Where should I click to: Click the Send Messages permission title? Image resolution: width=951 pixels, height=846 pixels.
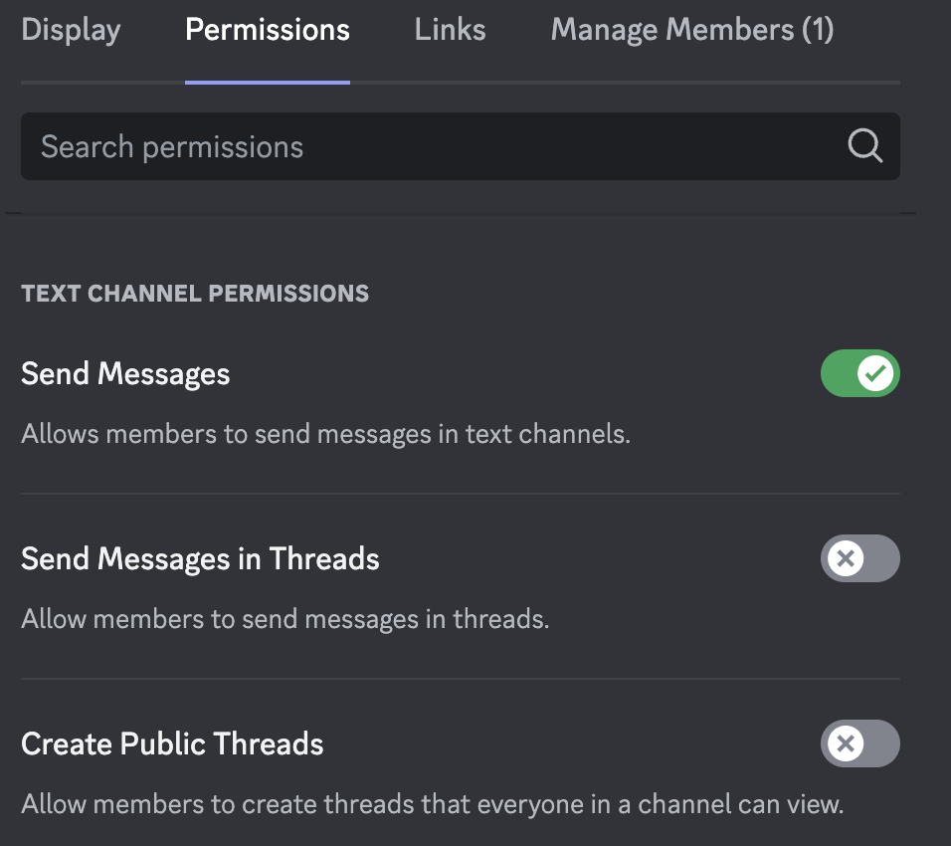coord(125,374)
